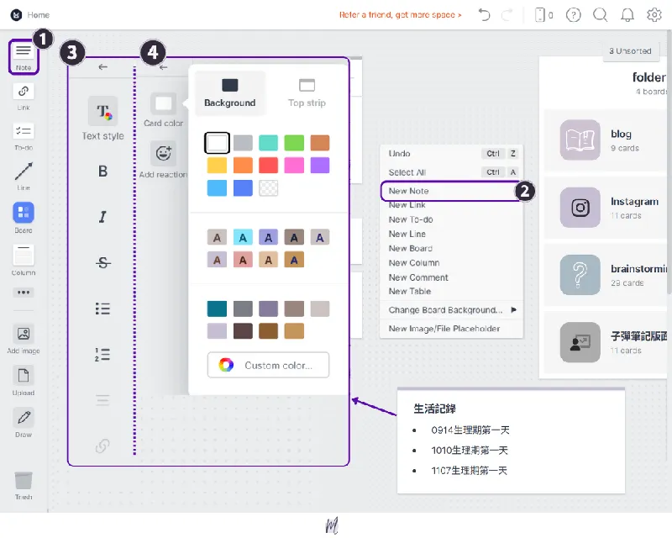This screenshot has height=538, width=672.
Task: Select the Note tool in sidebar
Action: point(24,56)
